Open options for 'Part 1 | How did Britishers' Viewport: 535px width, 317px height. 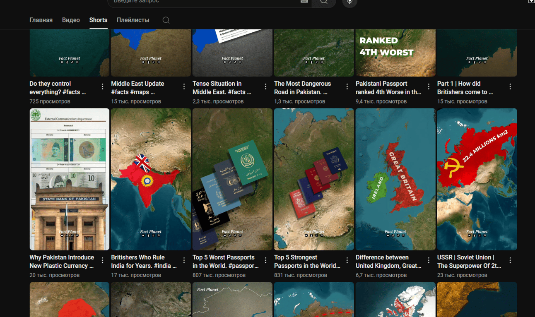510,86
